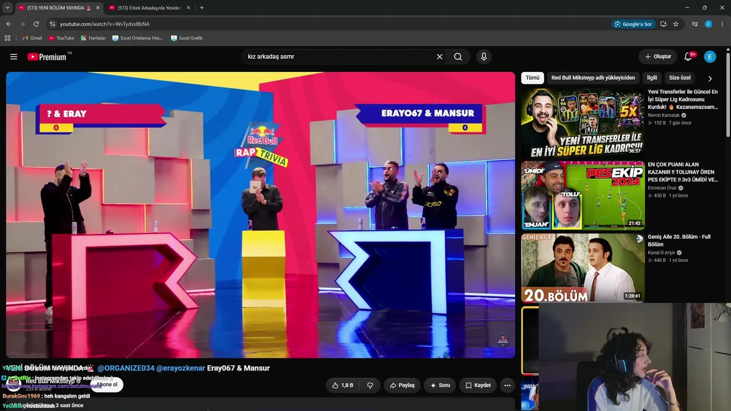Open the Excel Grafik bookmark
This screenshot has width=731, height=411.
point(186,38)
